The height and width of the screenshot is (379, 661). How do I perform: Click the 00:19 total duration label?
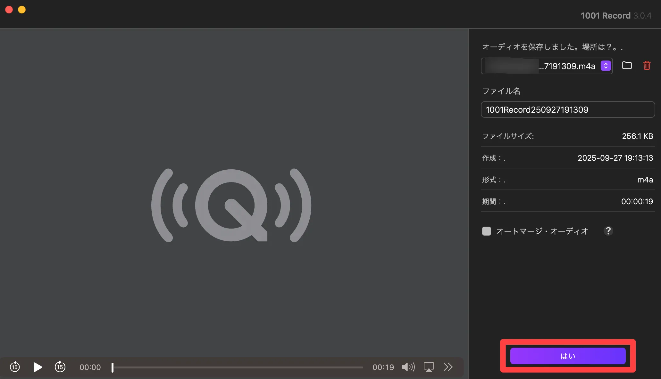pos(383,367)
